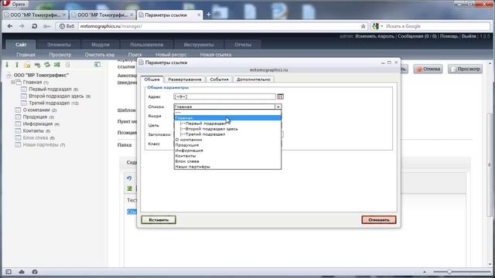The height and width of the screenshot is (278, 495).
Task: Click the Просмотр button on the page
Action: 465,69
